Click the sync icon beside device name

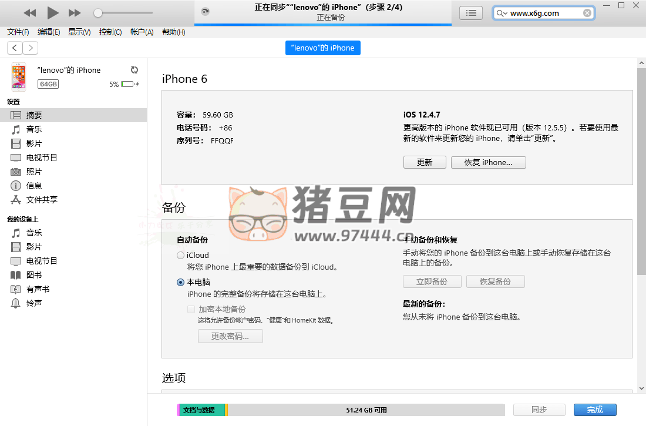tap(134, 70)
